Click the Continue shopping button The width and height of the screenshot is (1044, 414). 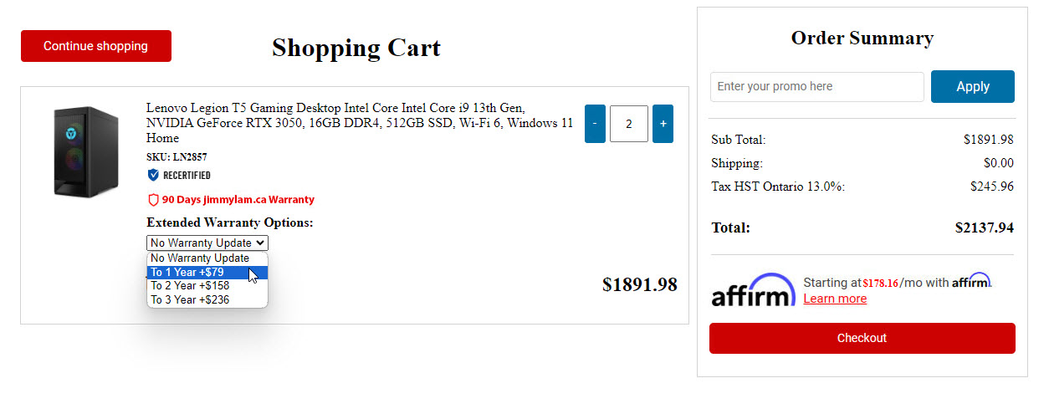pyautogui.click(x=96, y=46)
